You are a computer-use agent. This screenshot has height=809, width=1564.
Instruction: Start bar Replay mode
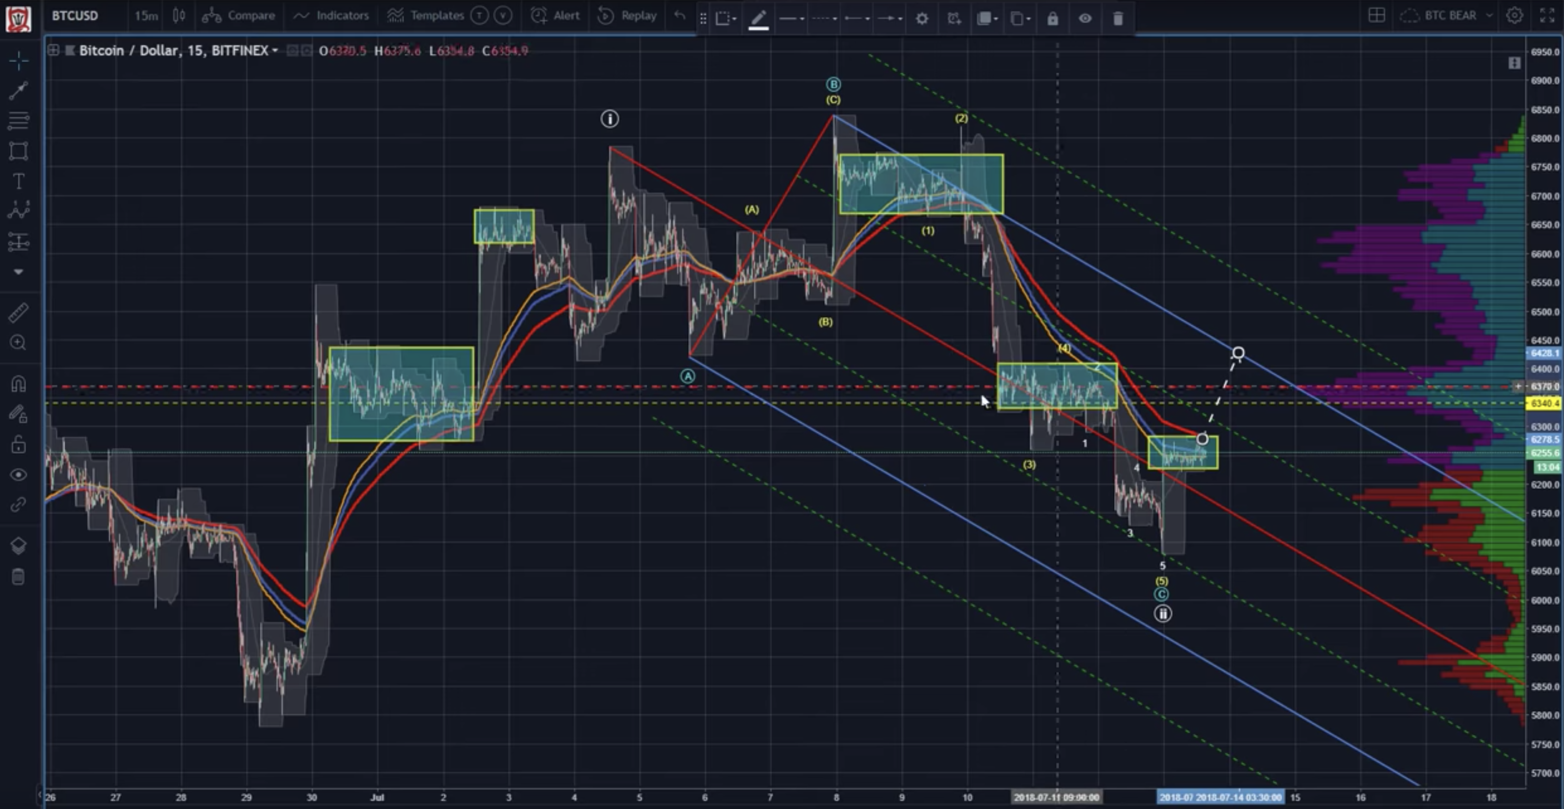[627, 16]
